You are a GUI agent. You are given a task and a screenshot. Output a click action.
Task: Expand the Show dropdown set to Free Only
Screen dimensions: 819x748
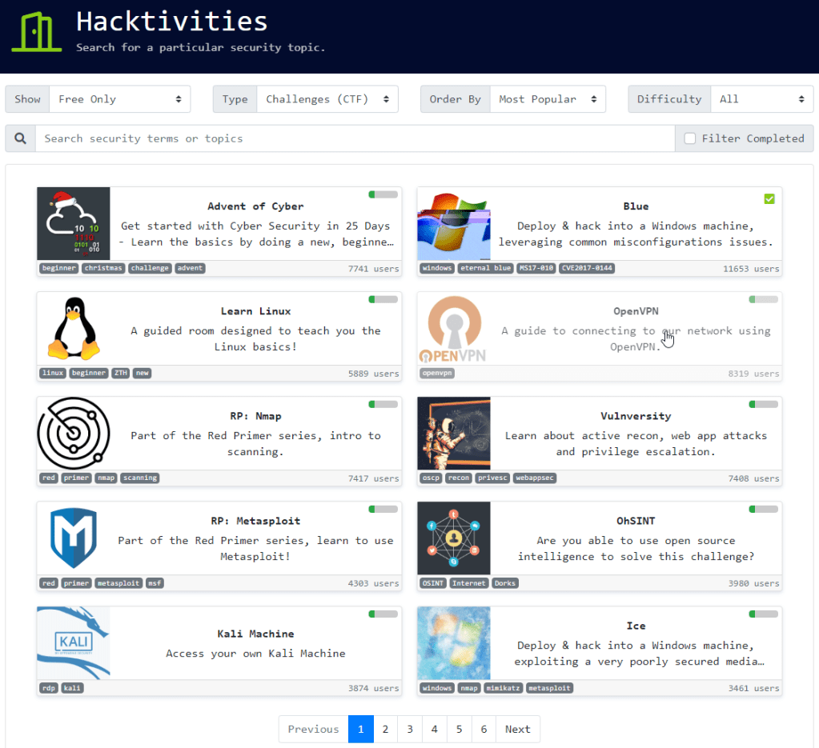120,99
